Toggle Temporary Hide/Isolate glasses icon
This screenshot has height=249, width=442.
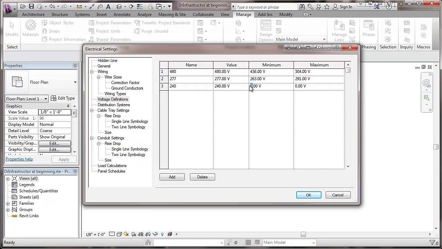tap(155, 234)
